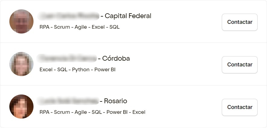This screenshot has height=128, width=267.
Task: Click the skills line ending in 'Power BI - Excel'
Action: pos(92,112)
